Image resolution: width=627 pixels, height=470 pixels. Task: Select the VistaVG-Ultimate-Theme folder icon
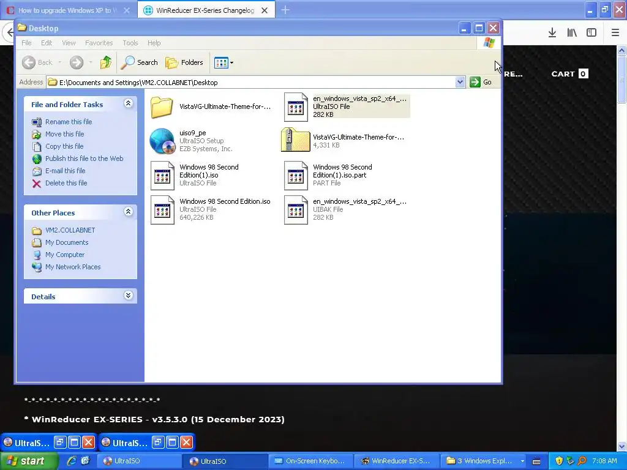pos(162,106)
